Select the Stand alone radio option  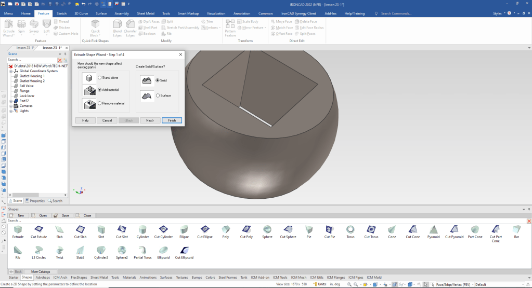coord(100,78)
